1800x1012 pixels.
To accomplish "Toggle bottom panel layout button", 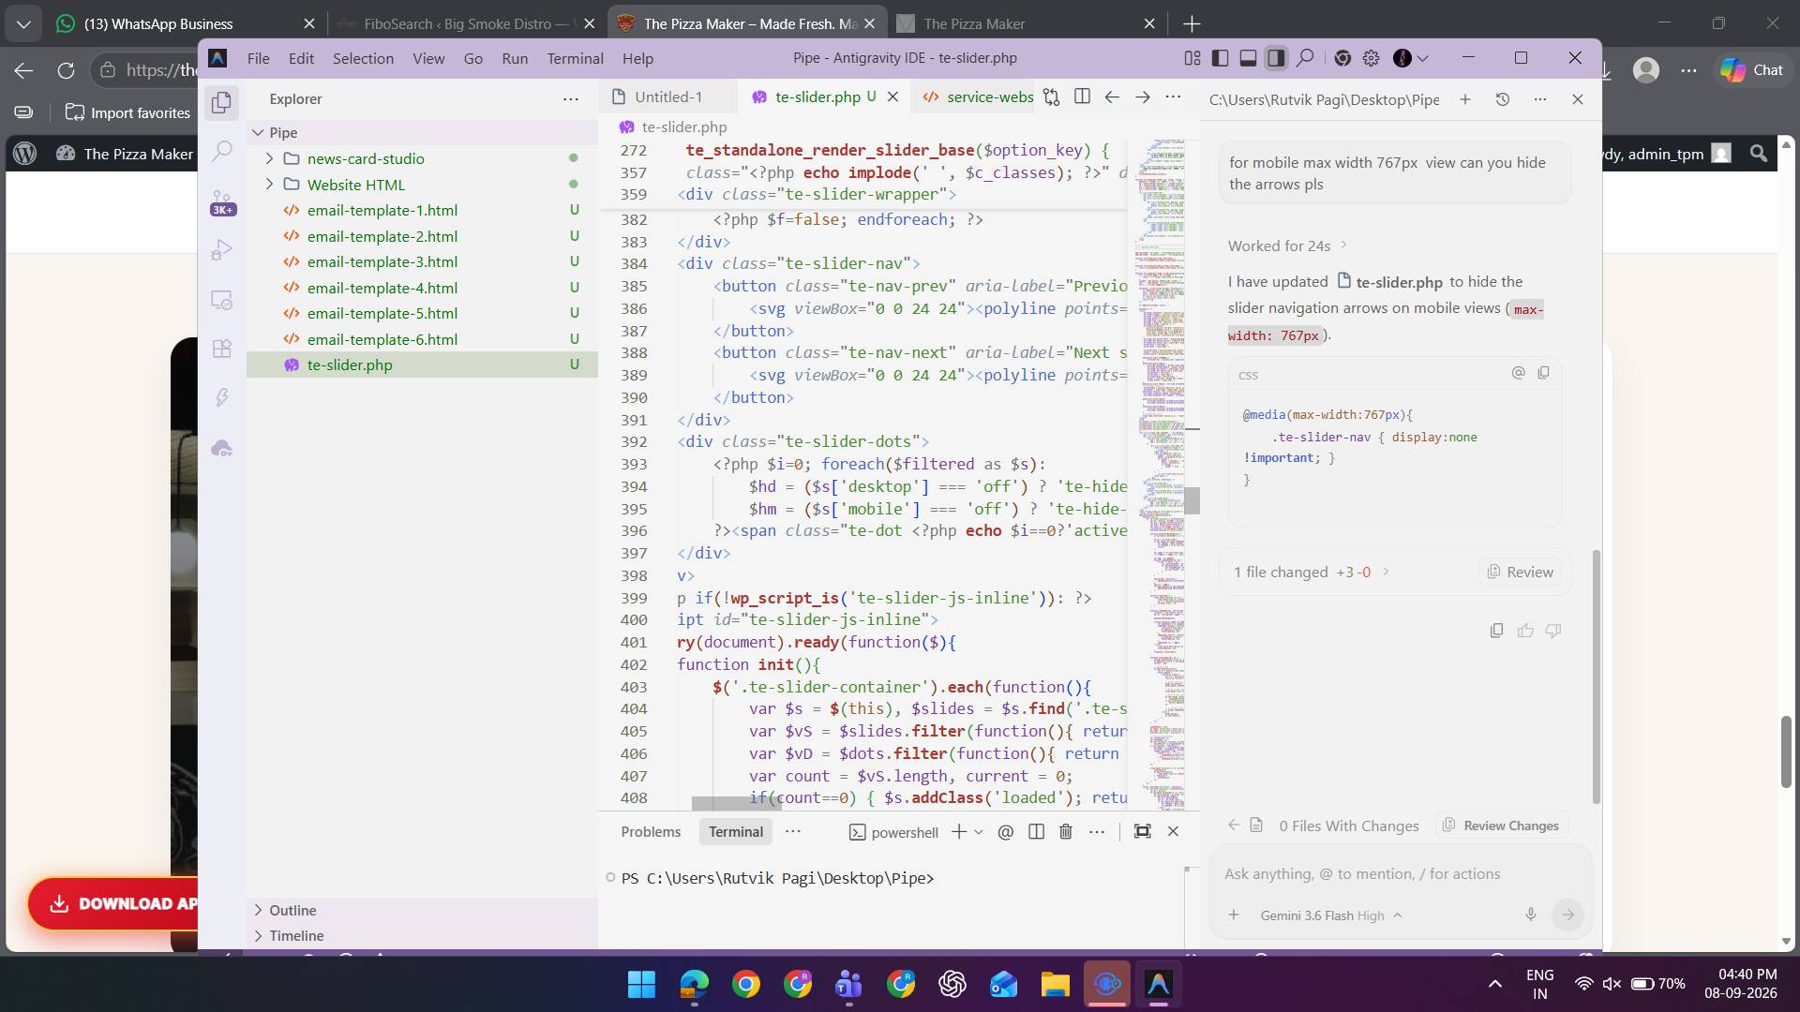I will [1248, 58].
